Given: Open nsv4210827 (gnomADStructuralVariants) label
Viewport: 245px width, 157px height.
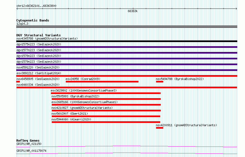Looking at the screenshot, I should (x=82, y=108).
